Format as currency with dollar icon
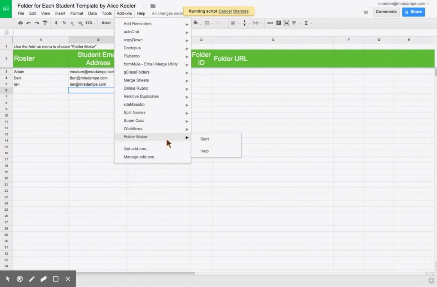This screenshot has width=437, height=287. tap(56, 23)
